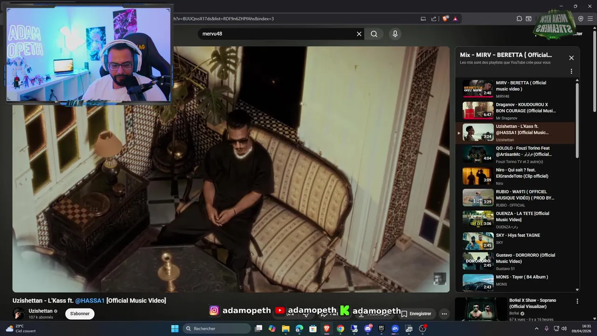This screenshot has width=597, height=336.
Task: Click the Enregistrer save button
Action: (416, 314)
